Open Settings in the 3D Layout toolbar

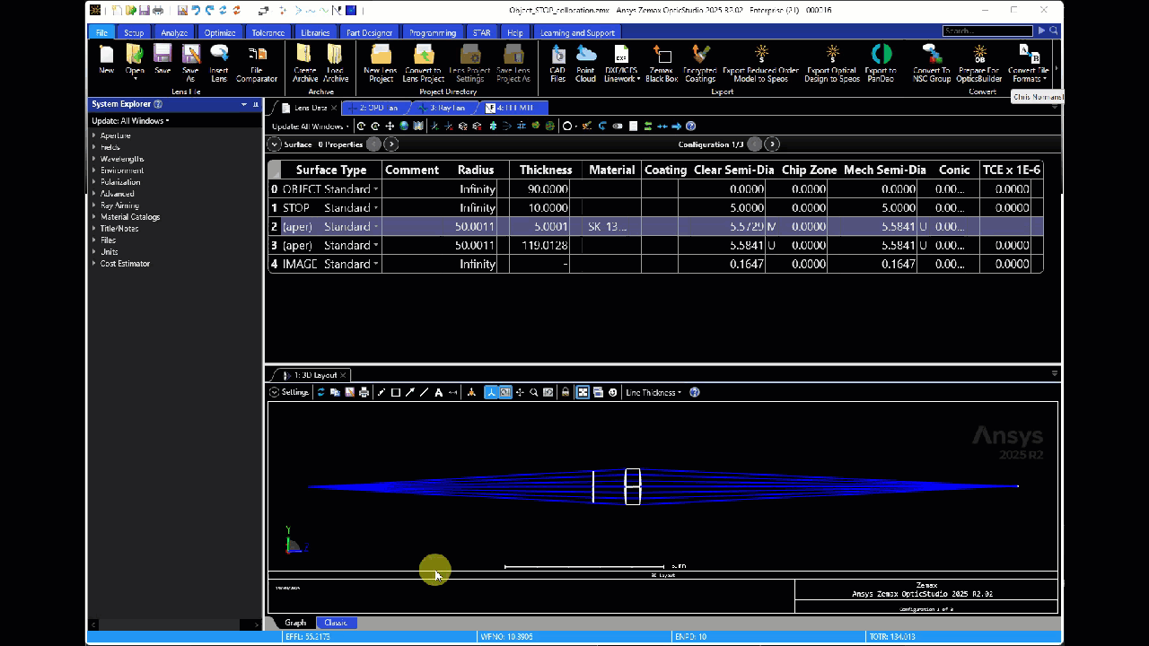pos(289,392)
